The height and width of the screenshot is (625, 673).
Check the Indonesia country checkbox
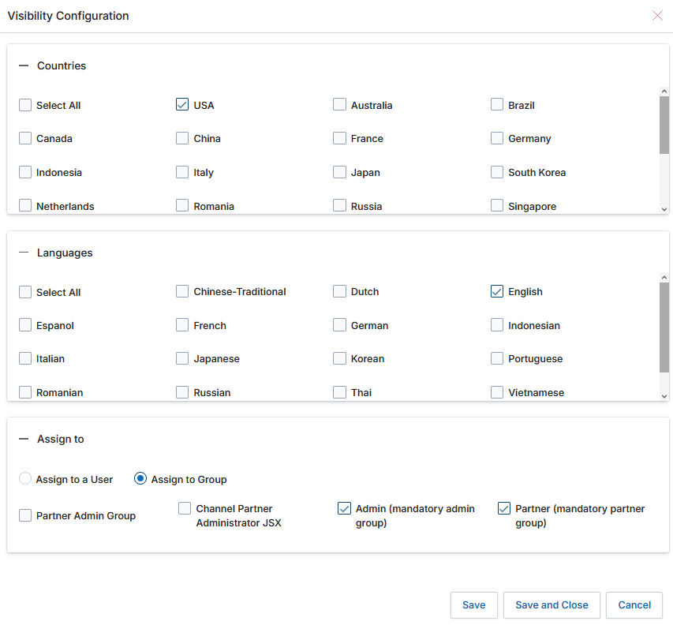point(25,172)
